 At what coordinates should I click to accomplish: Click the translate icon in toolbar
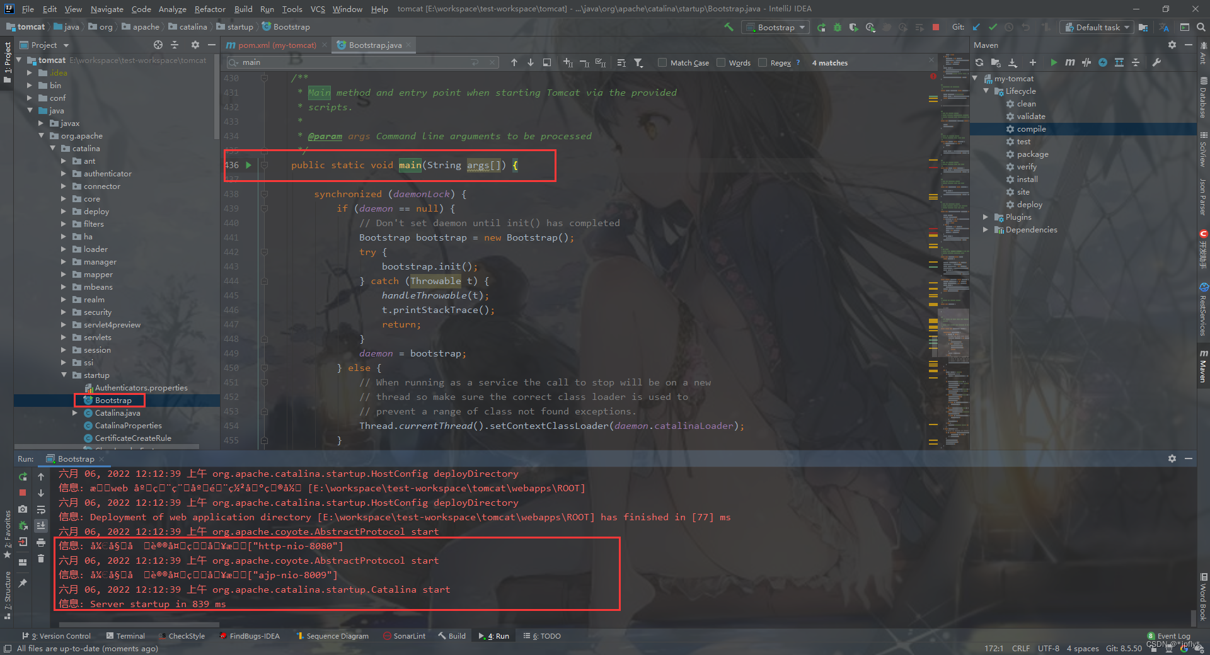point(1164,27)
